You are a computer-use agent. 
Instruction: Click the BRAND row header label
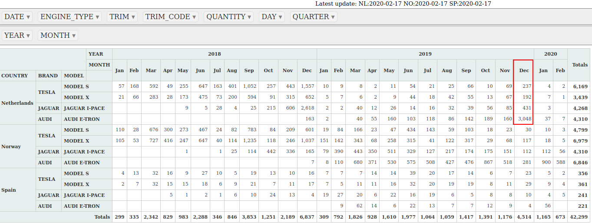[x=48, y=76]
